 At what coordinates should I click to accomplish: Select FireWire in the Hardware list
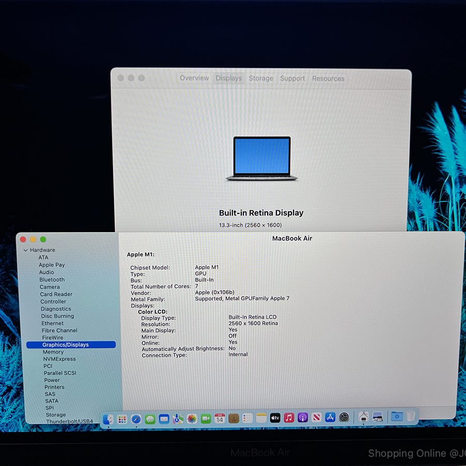53,338
